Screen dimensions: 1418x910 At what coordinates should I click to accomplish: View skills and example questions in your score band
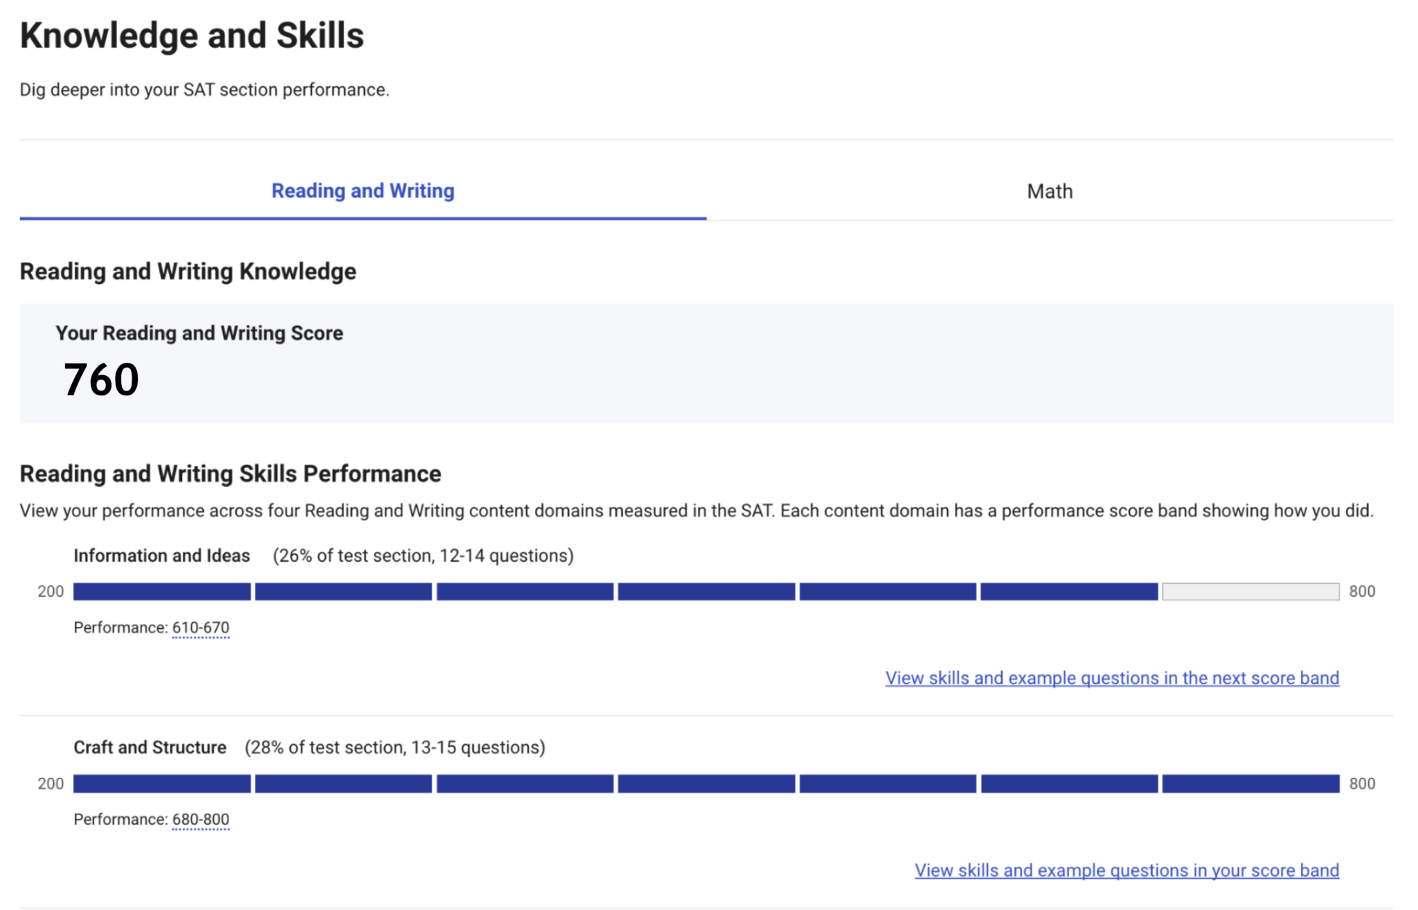tap(1127, 871)
